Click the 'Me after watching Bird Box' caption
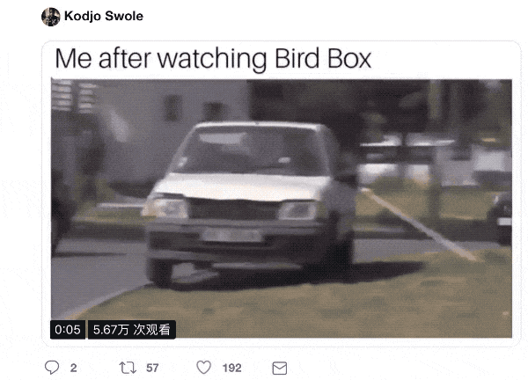This screenshot has width=528, height=380. [x=213, y=59]
